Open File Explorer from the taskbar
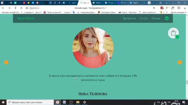Screen dimensions: 188x105 (78, 102)
